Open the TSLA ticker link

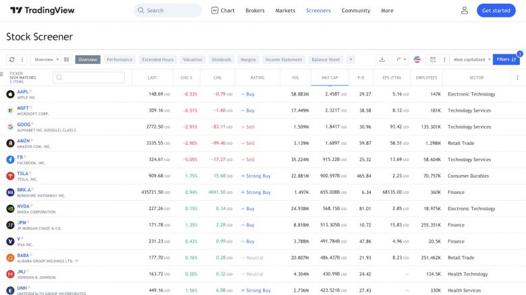click(22, 173)
